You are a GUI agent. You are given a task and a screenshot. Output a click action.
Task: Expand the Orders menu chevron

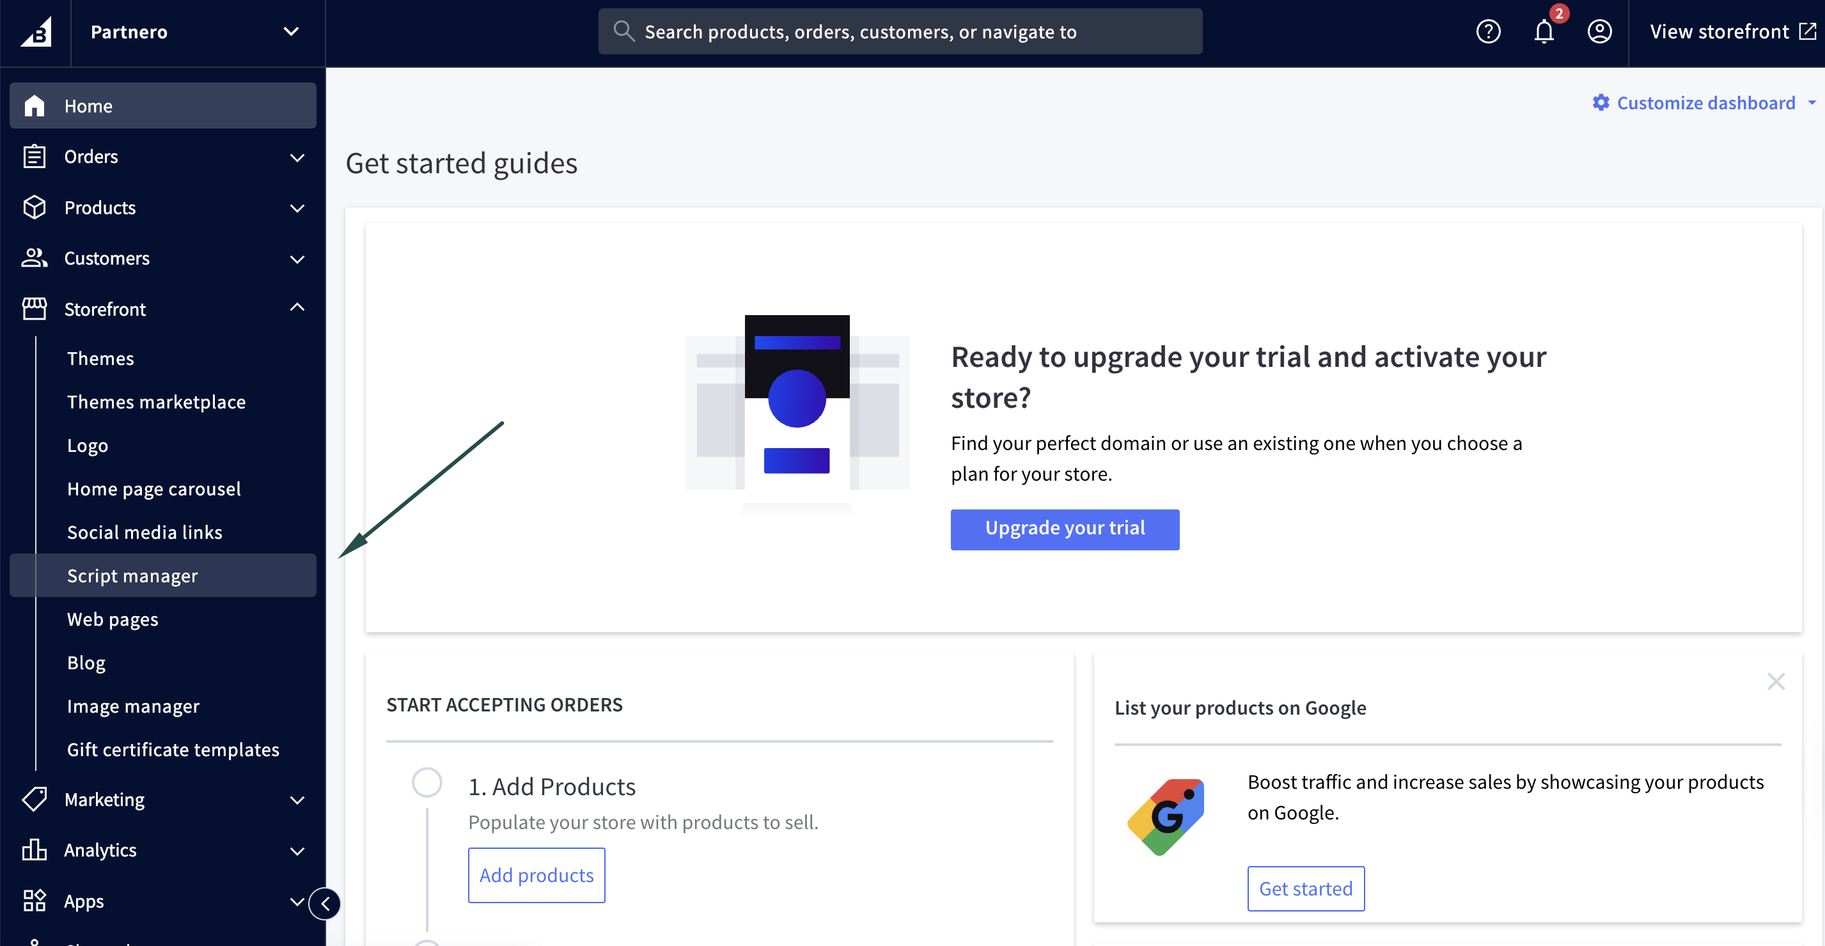point(297,157)
